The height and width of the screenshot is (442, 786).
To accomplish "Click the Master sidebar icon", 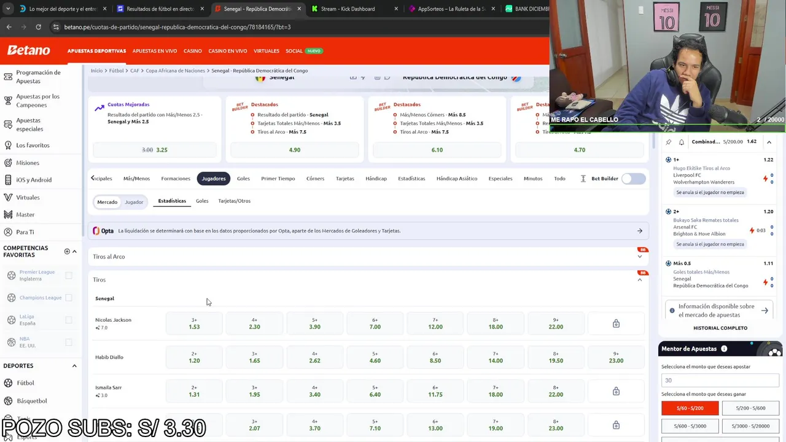I will pos(8,215).
